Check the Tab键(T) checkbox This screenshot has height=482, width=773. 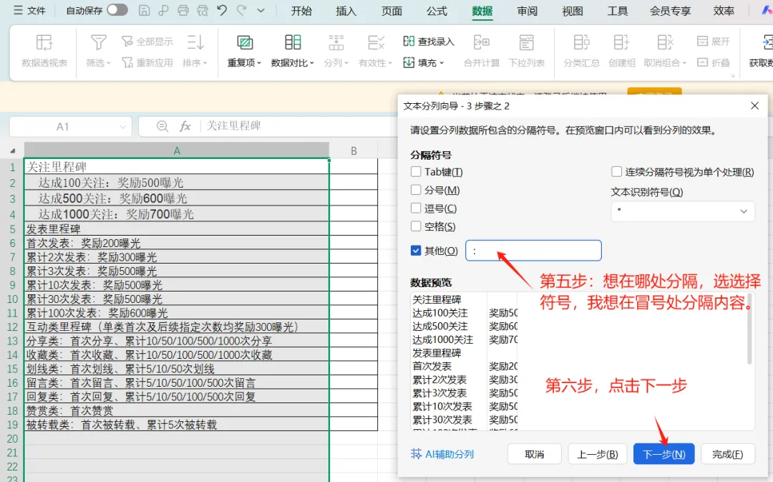pos(416,172)
